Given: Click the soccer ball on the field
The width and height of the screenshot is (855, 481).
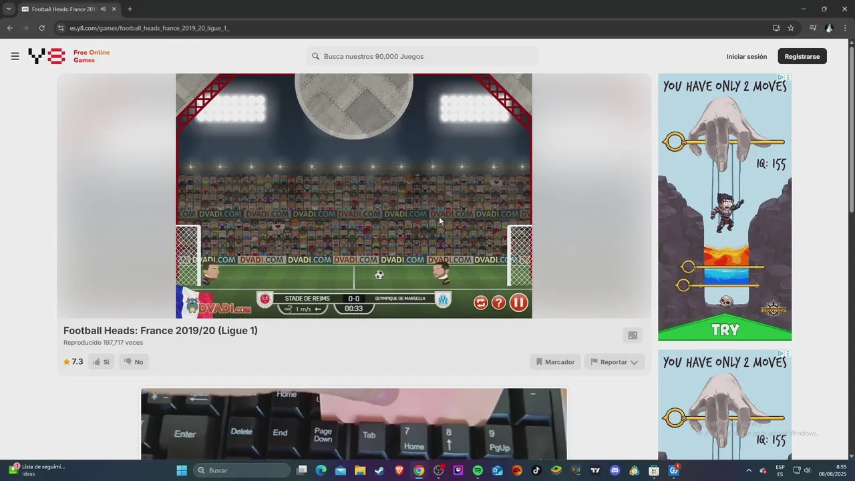Looking at the screenshot, I should click(x=379, y=275).
